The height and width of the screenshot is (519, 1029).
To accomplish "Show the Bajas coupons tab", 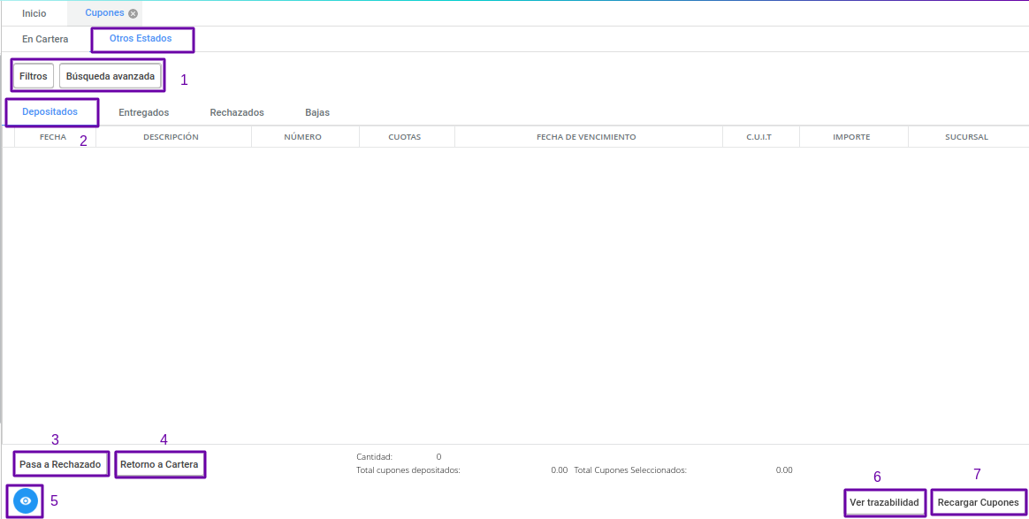I will pyautogui.click(x=317, y=112).
